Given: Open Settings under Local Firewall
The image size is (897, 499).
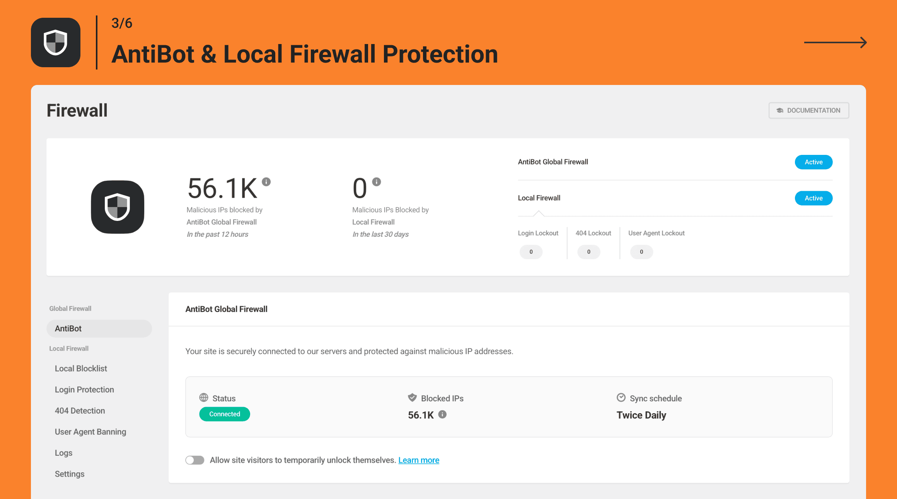Looking at the screenshot, I should pyautogui.click(x=70, y=474).
